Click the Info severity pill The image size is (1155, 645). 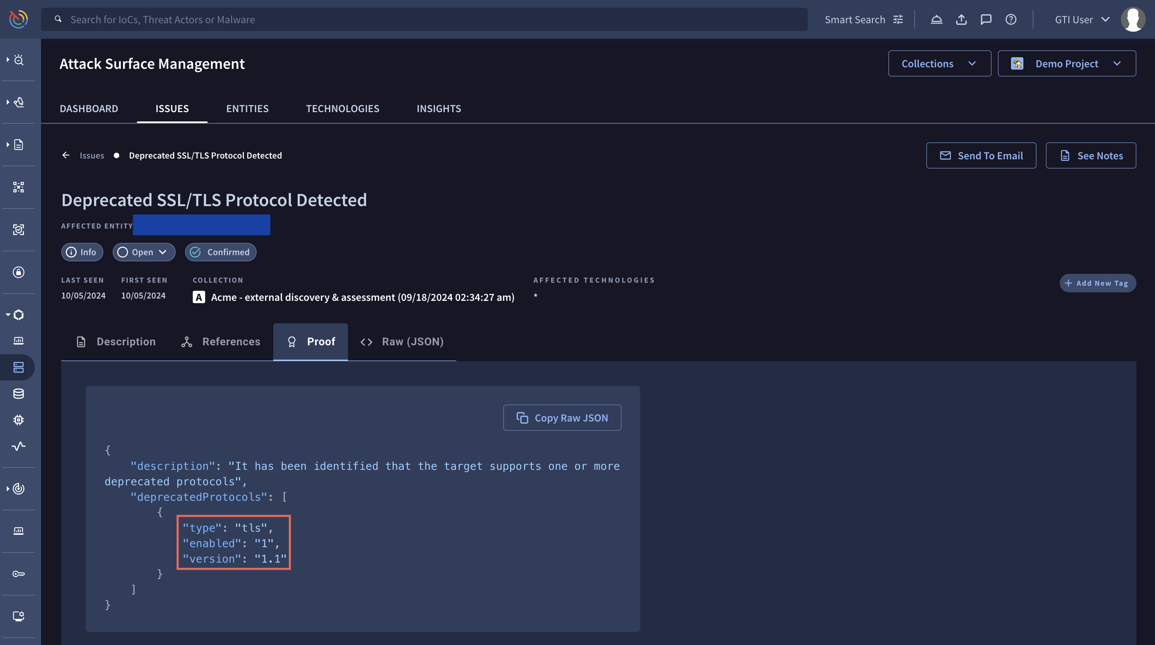(82, 252)
